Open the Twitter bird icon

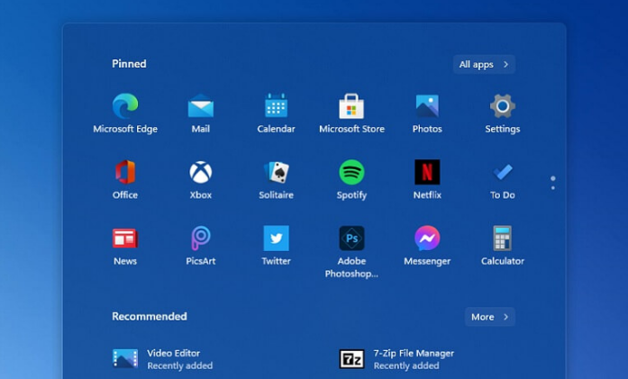276,239
